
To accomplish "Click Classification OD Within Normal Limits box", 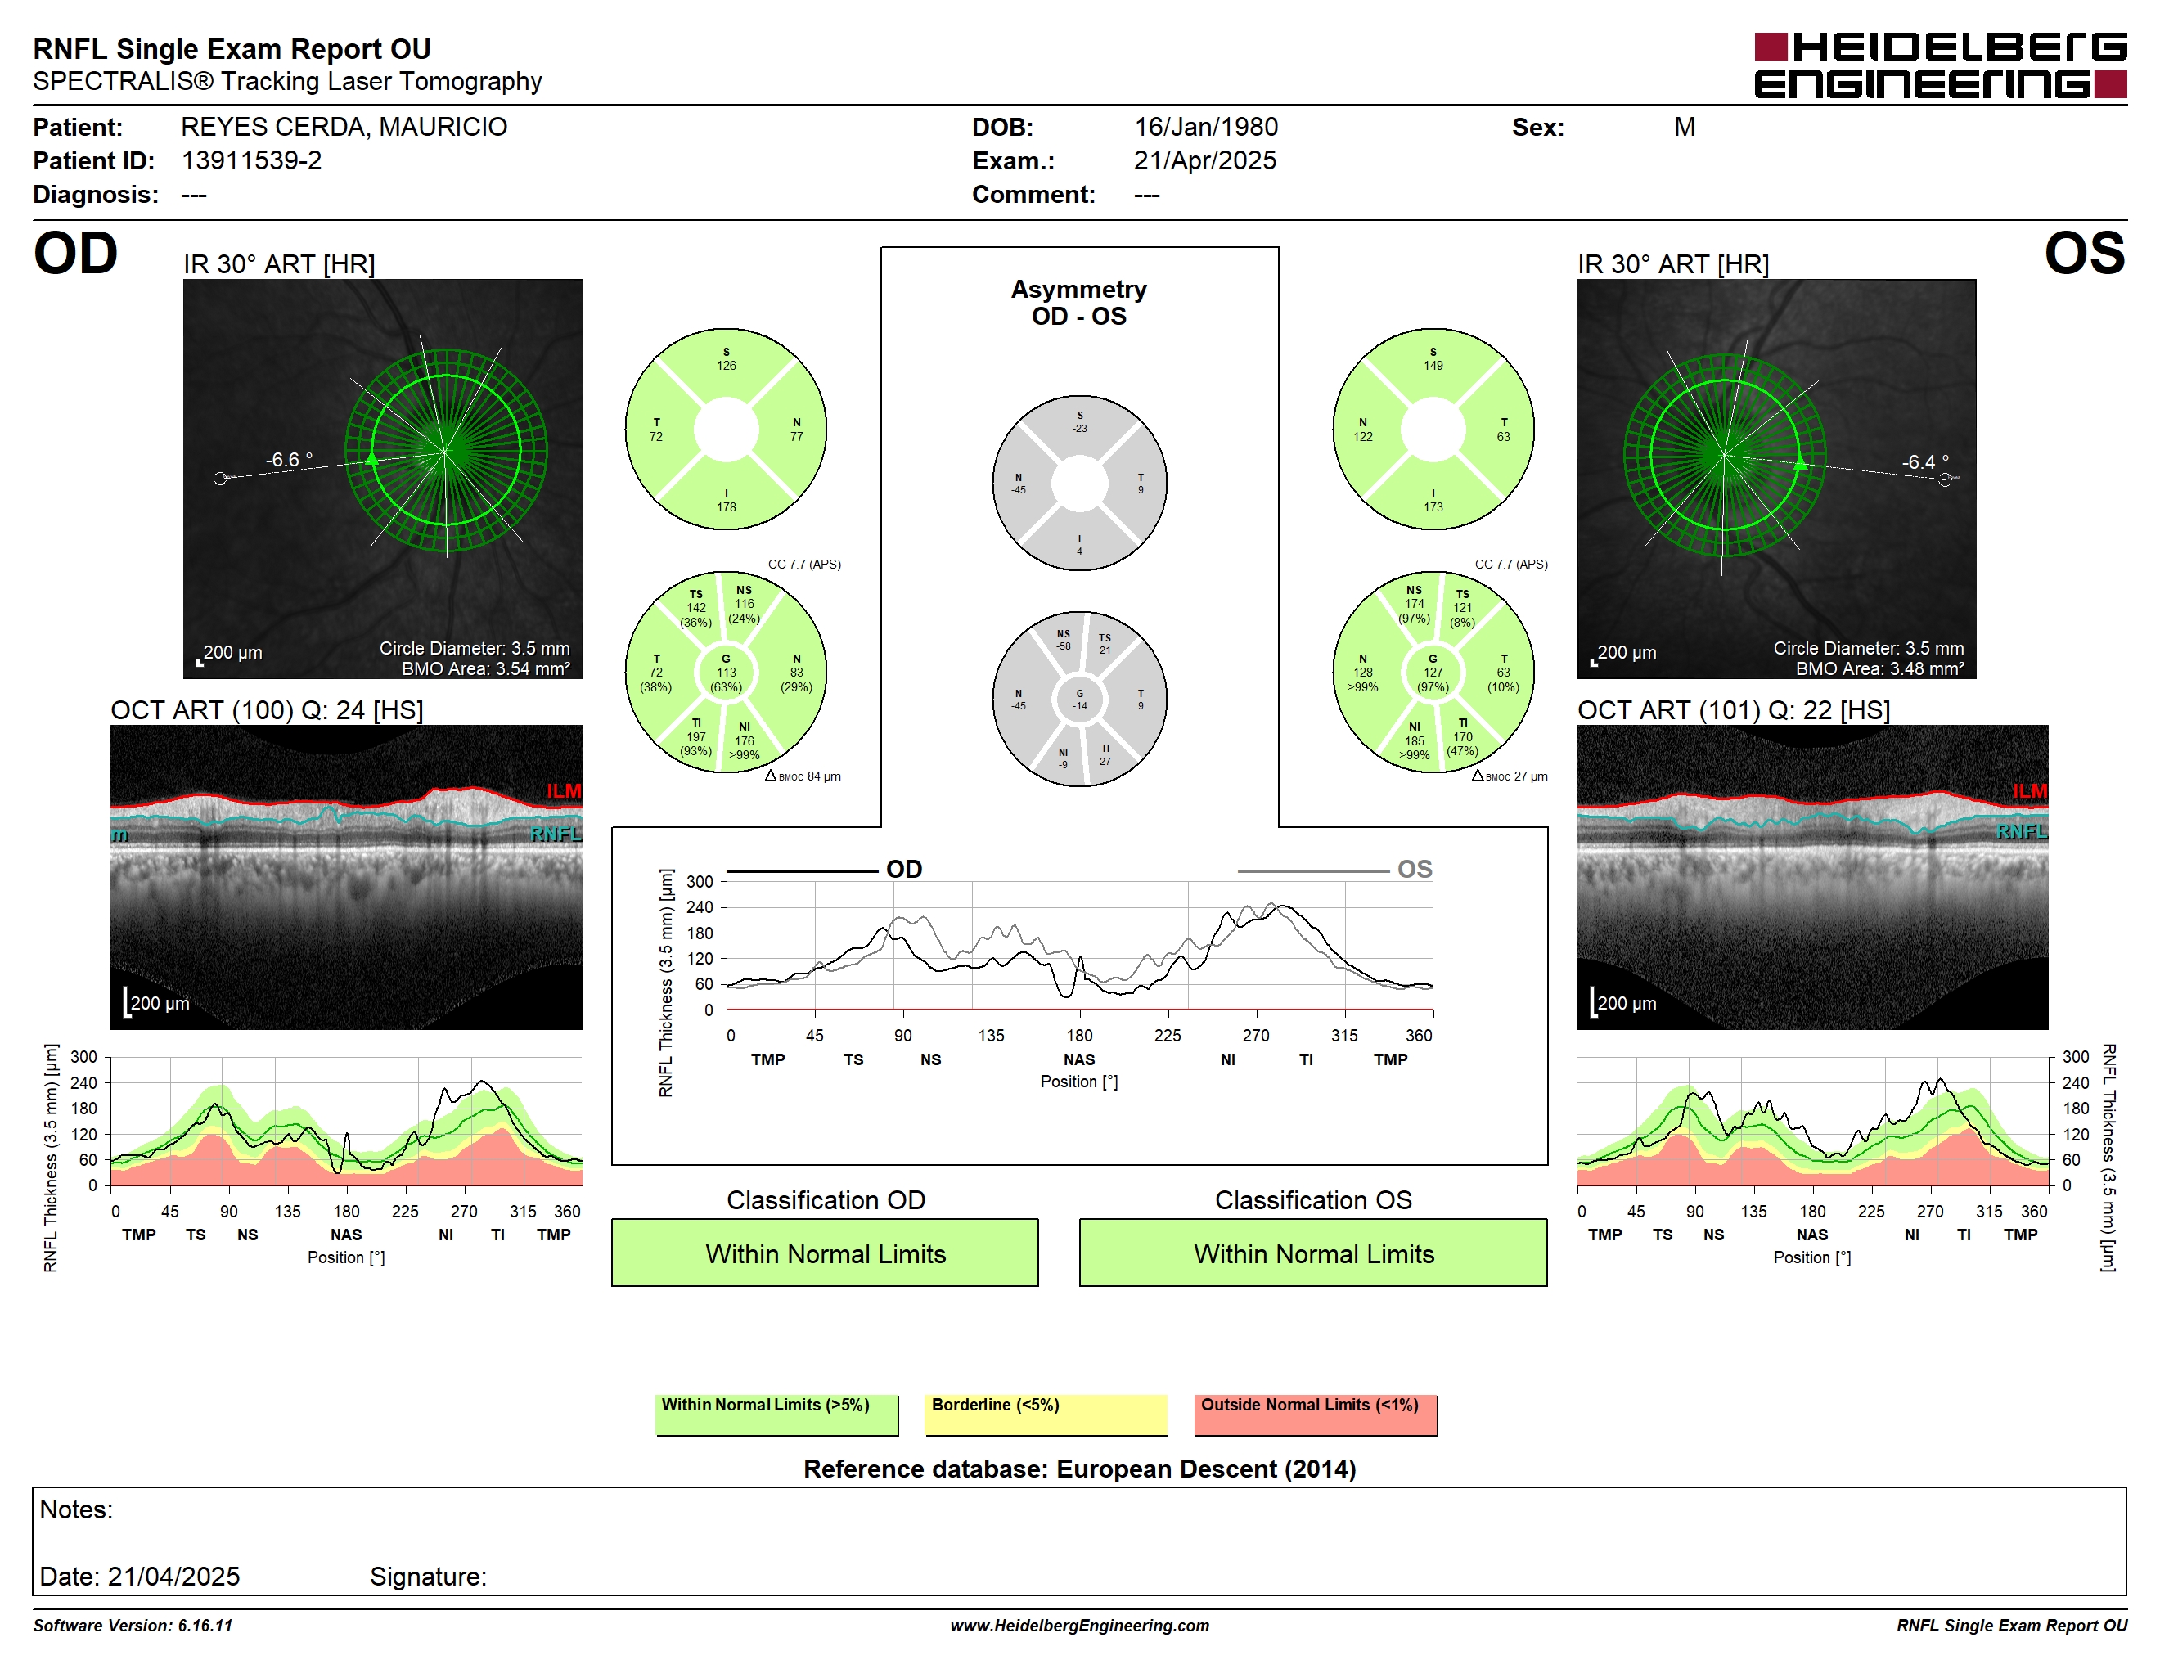I will click(825, 1252).
